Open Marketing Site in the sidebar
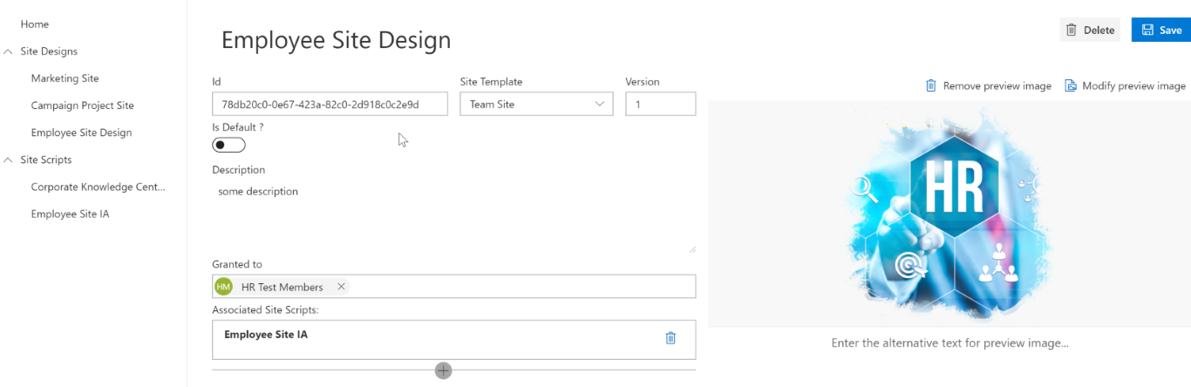 click(65, 78)
